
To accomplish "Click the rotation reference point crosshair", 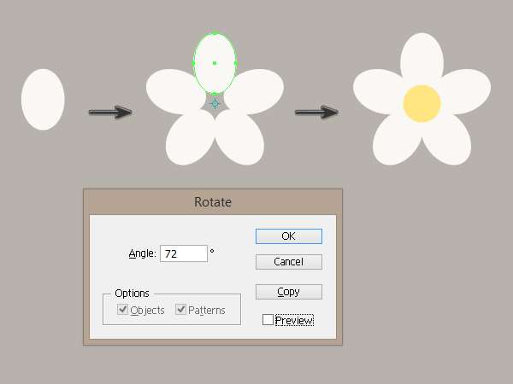I will pos(215,104).
